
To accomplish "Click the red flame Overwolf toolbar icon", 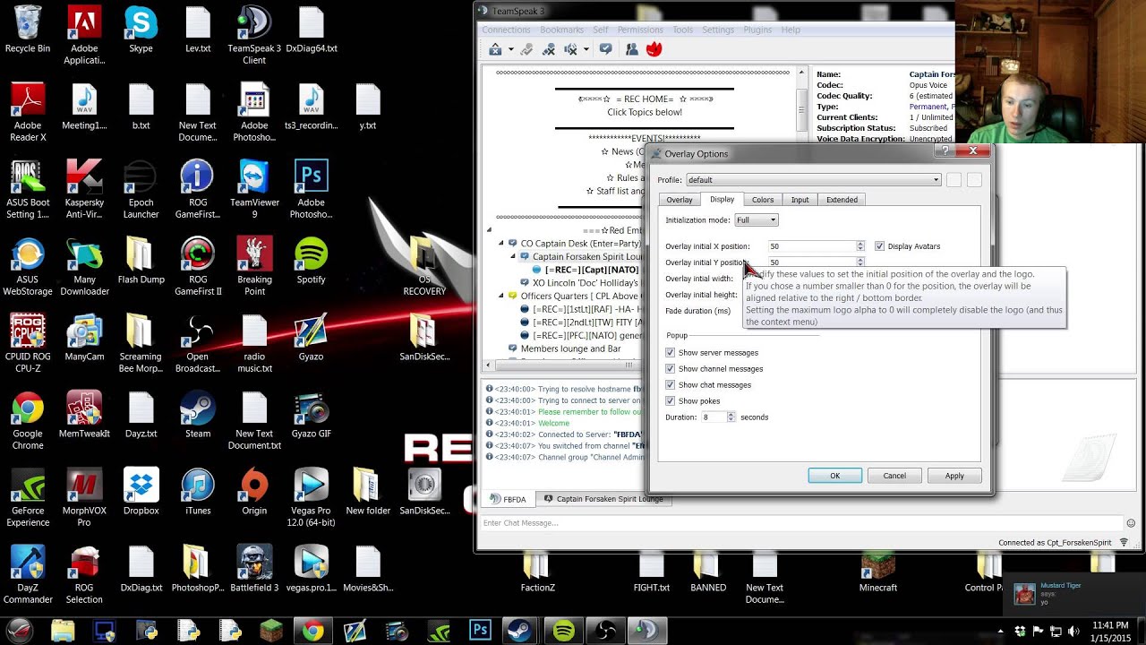I will (x=654, y=49).
